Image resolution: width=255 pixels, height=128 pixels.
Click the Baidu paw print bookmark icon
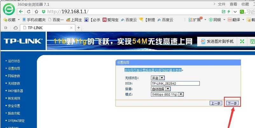click(86, 20)
